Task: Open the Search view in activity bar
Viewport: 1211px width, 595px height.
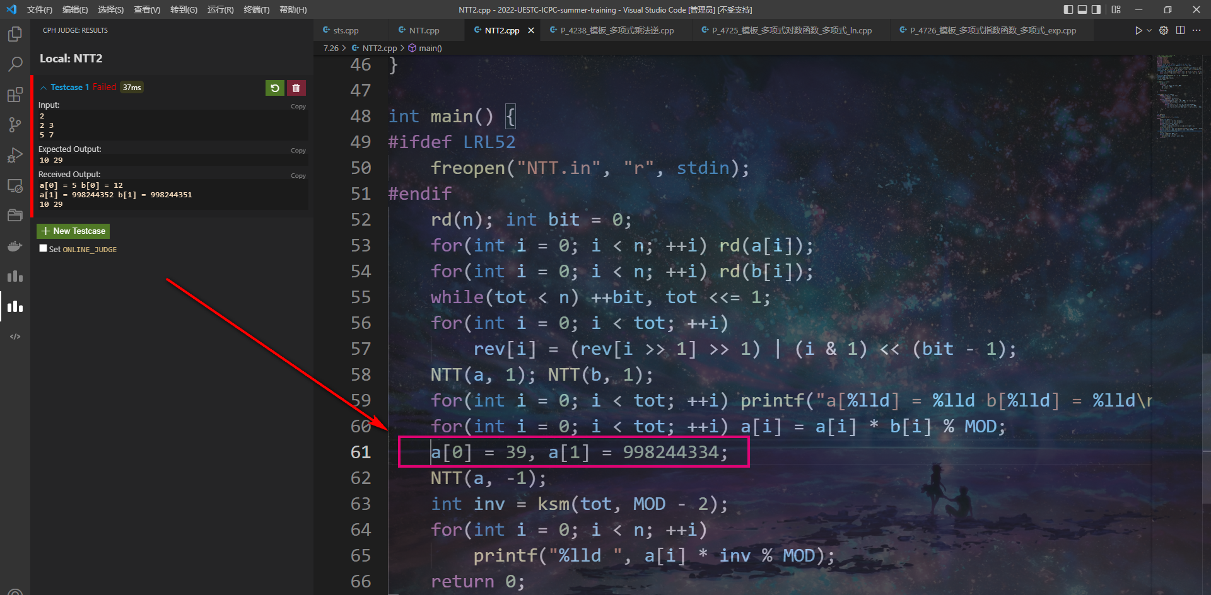Action: point(15,64)
